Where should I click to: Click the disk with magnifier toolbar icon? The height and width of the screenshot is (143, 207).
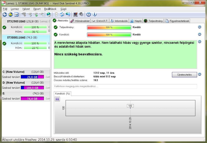tap(41, 14)
